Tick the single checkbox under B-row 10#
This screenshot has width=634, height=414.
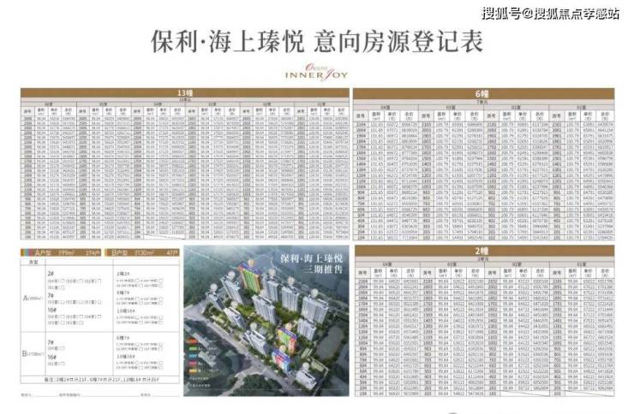[63, 364]
